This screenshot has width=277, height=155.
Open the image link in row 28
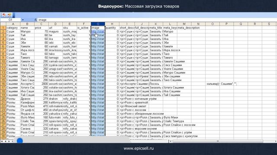click(98, 129)
